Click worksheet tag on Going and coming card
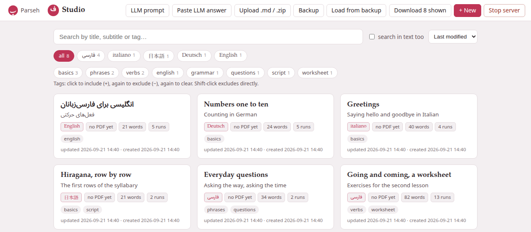The image size is (531, 232). (x=383, y=210)
